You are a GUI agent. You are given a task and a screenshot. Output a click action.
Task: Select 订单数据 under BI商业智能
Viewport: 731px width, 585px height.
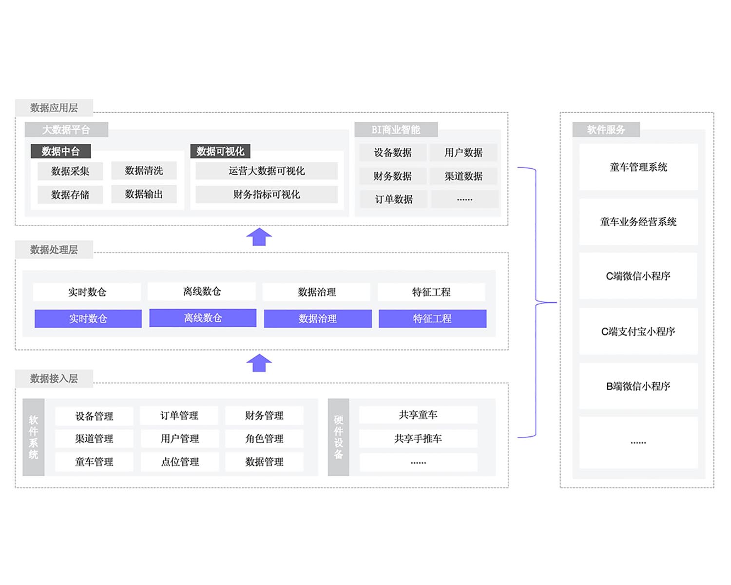pyautogui.click(x=394, y=199)
